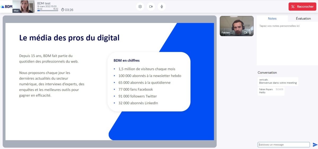Click the BDM logo
This screenshot has height=149, width=318.
pyautogui.click(x=7, y=7)
